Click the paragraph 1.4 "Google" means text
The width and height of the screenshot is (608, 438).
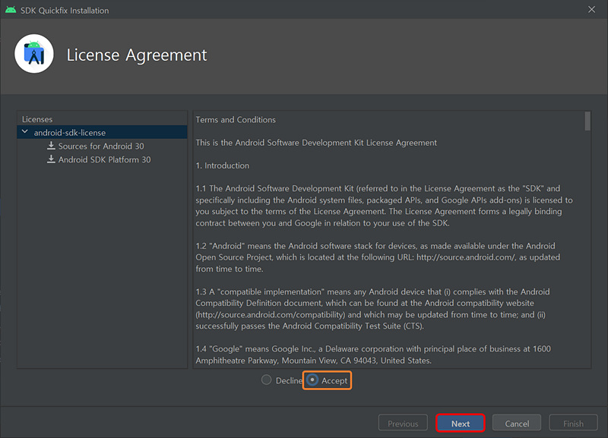(x=373, y=354)
